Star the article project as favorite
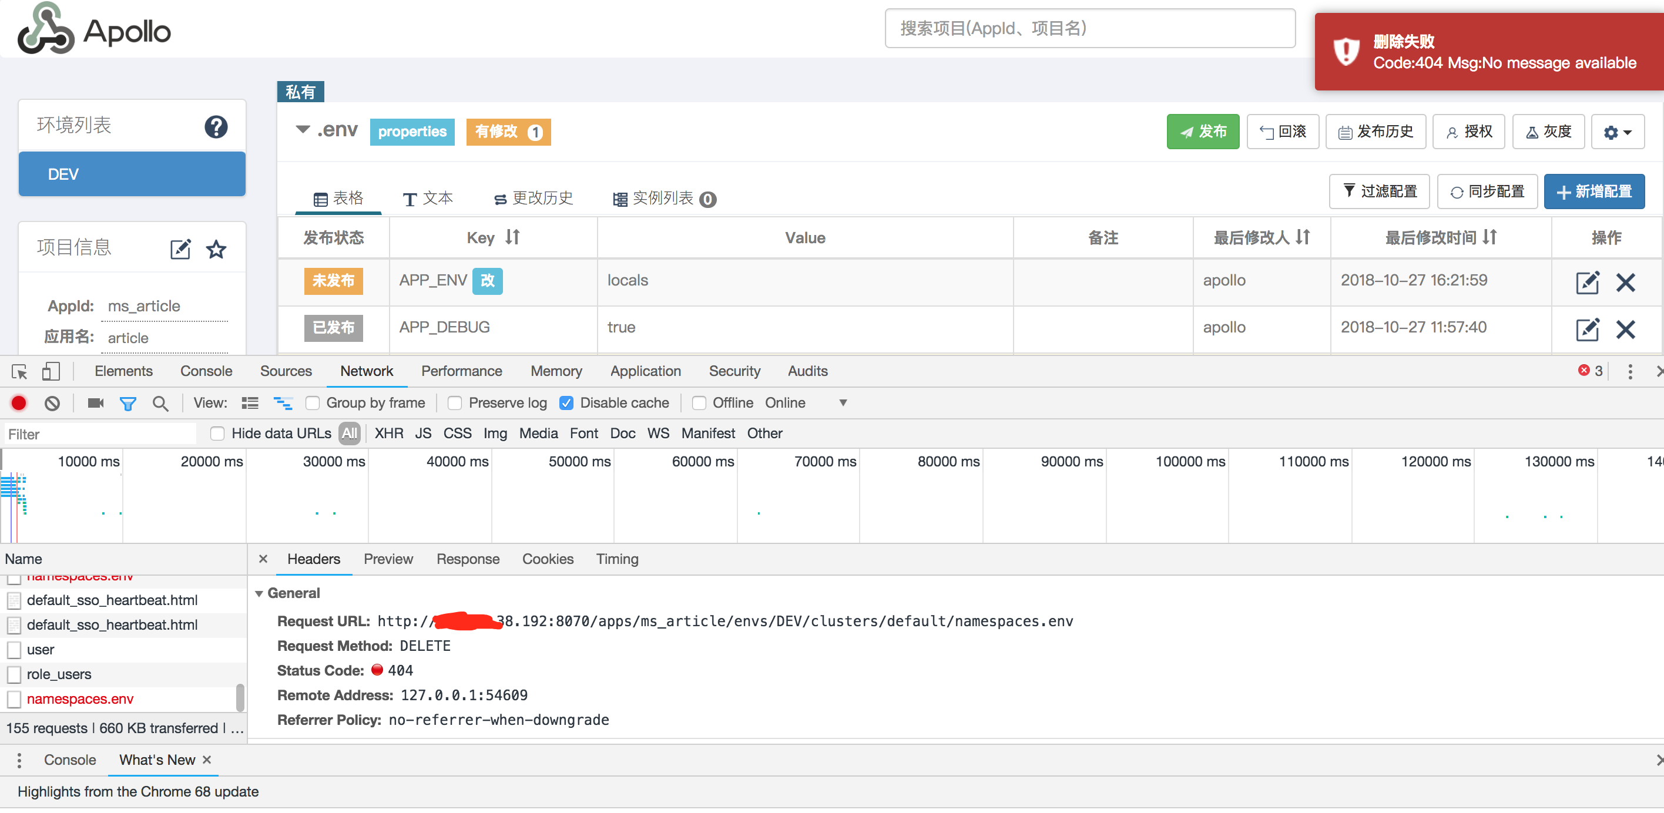The width and height of the screenshot is (1664, 813). click(x=216, y=248)
